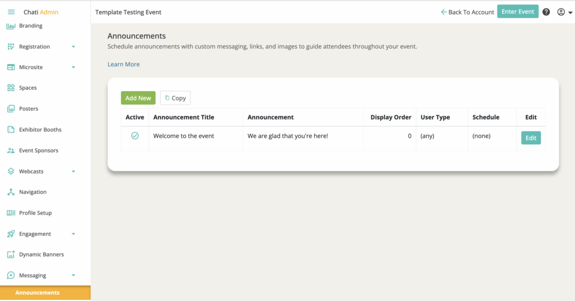Click Edit for Welcome to the event
This screenshot has width=575, height=301.
531,138
